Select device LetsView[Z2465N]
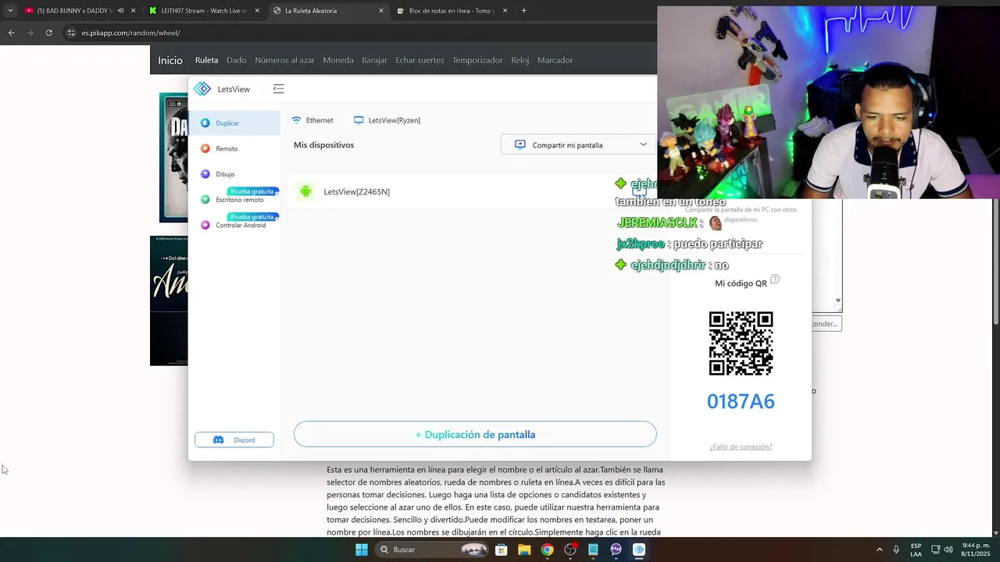The width and height of the screenshot is (1000, 562). click(356, 191)
